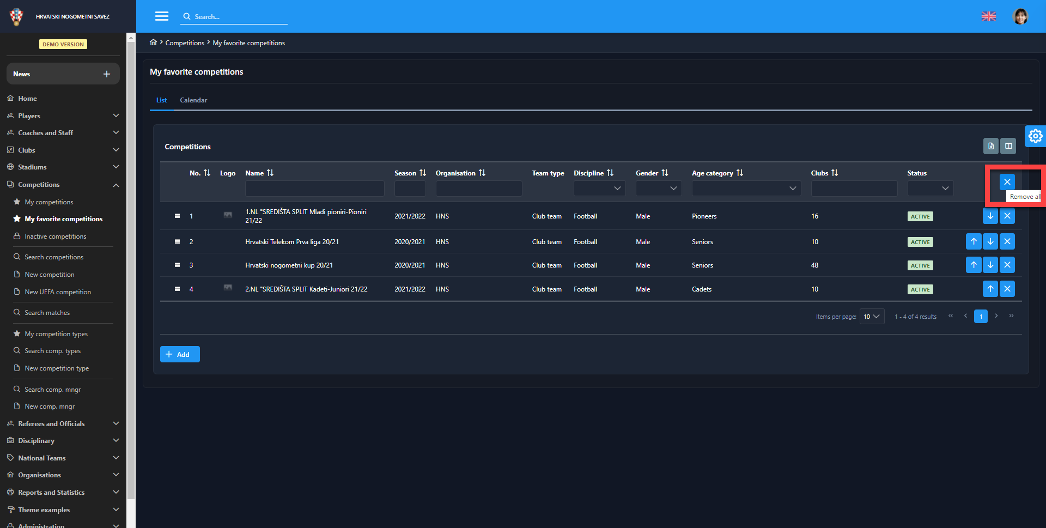Open the Items per page dropdown
Image resolution: width=1046 pixels, height=528 pixels.
click(x=871, y=317)
